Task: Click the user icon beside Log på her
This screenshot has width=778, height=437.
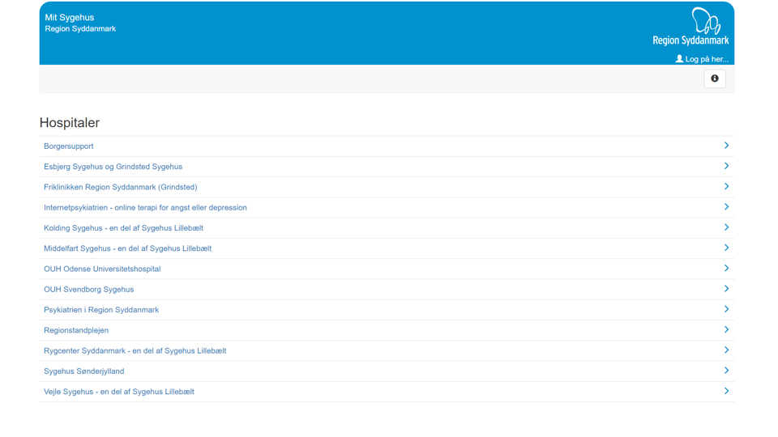Action: 679,59
